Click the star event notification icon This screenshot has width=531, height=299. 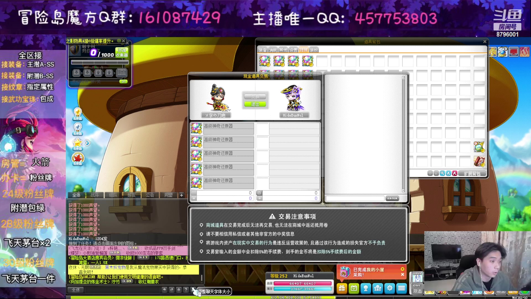click(x=78, y=144)
